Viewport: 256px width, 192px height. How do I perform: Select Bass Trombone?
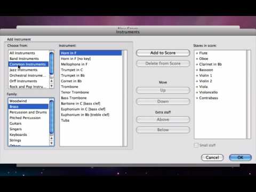(91, 98)
